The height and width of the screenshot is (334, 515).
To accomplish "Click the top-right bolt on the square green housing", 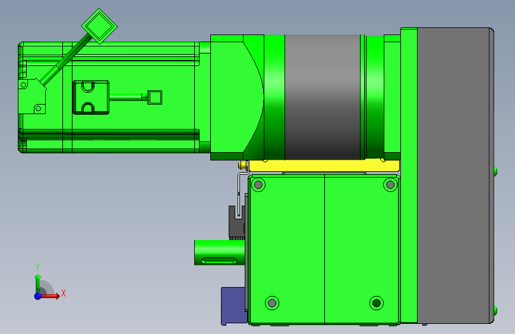I will 390,185.
